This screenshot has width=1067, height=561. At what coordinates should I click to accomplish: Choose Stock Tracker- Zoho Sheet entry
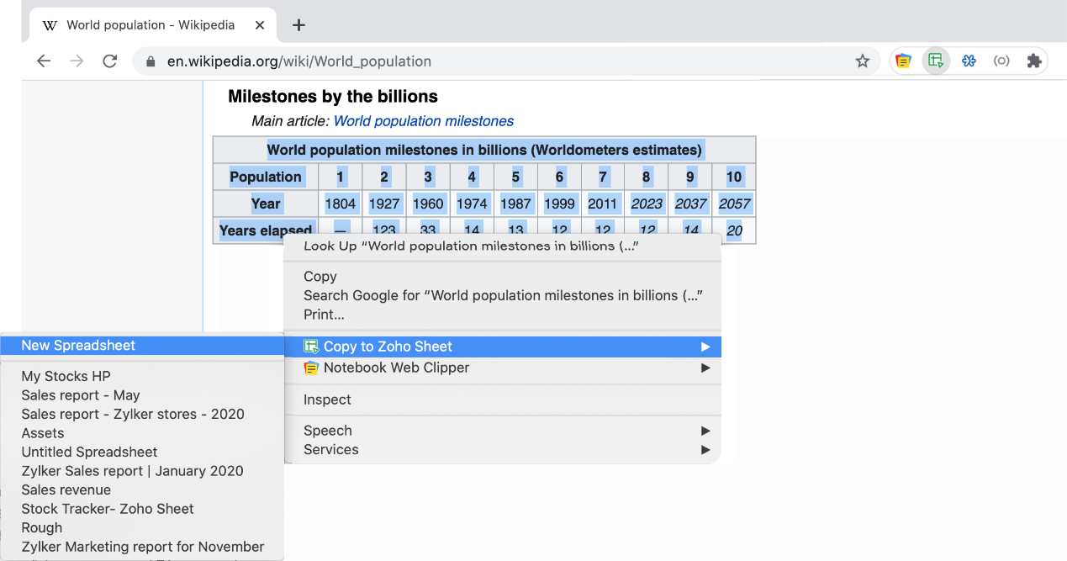click(x=142, y=509)
